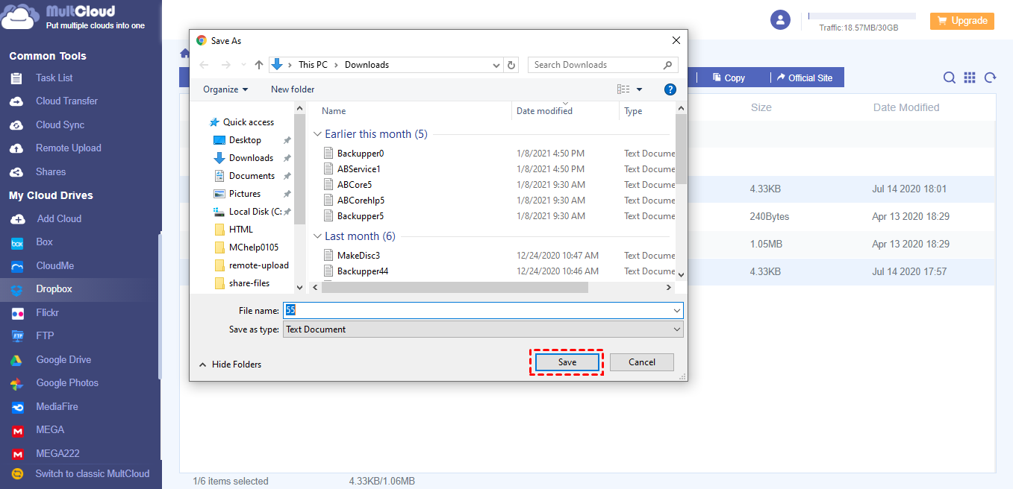
Task: Open Official Site from toolbar
Action: pyautogui.click(x=805, y=78)
